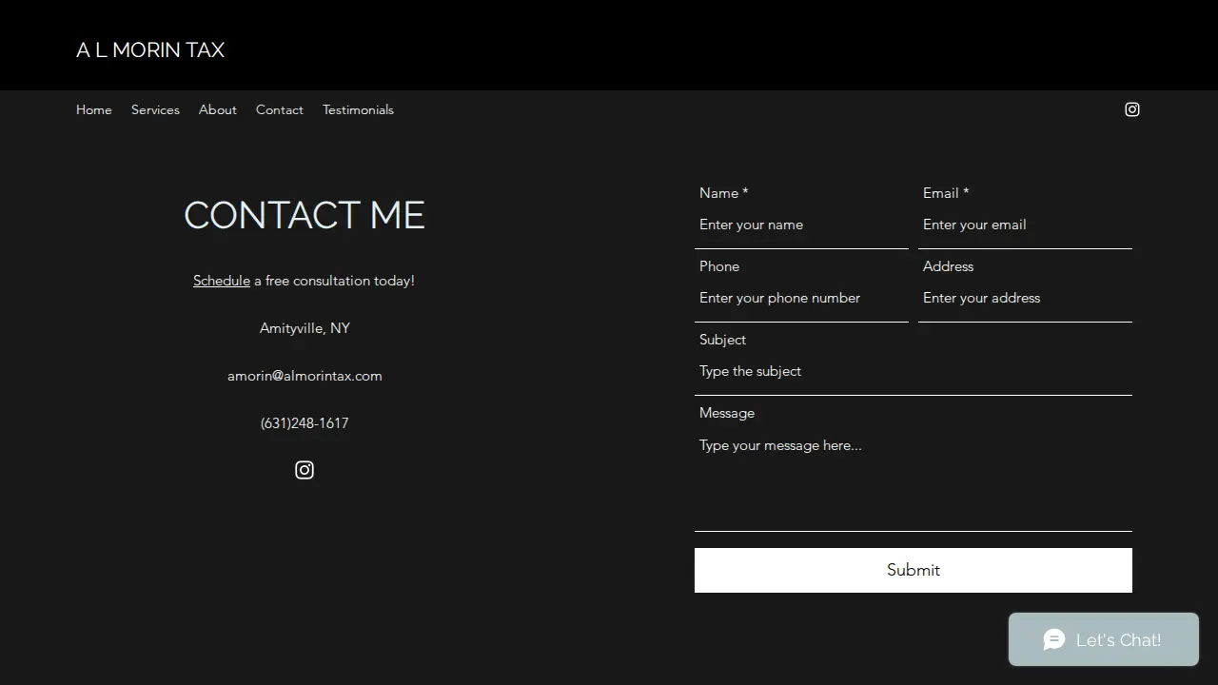Screen dimensions: 1218x685
Task: Click inside the Message text area
Action: (x=913, y=478)
